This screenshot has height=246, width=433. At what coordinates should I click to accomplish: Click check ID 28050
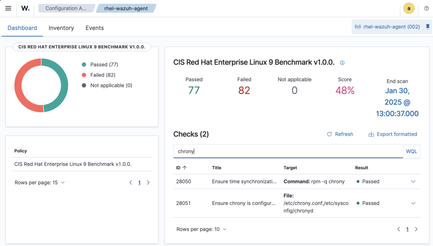coord(184,181)
